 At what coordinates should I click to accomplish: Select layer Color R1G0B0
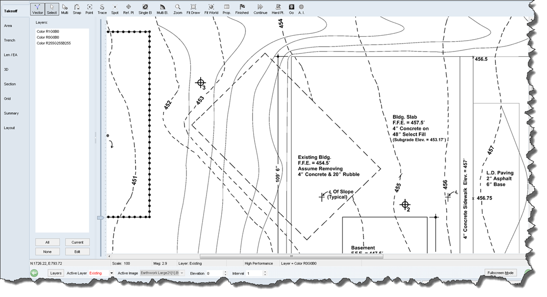coord(48,31)
